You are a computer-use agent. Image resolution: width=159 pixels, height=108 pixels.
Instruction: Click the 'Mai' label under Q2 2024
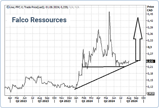[106, 98]
